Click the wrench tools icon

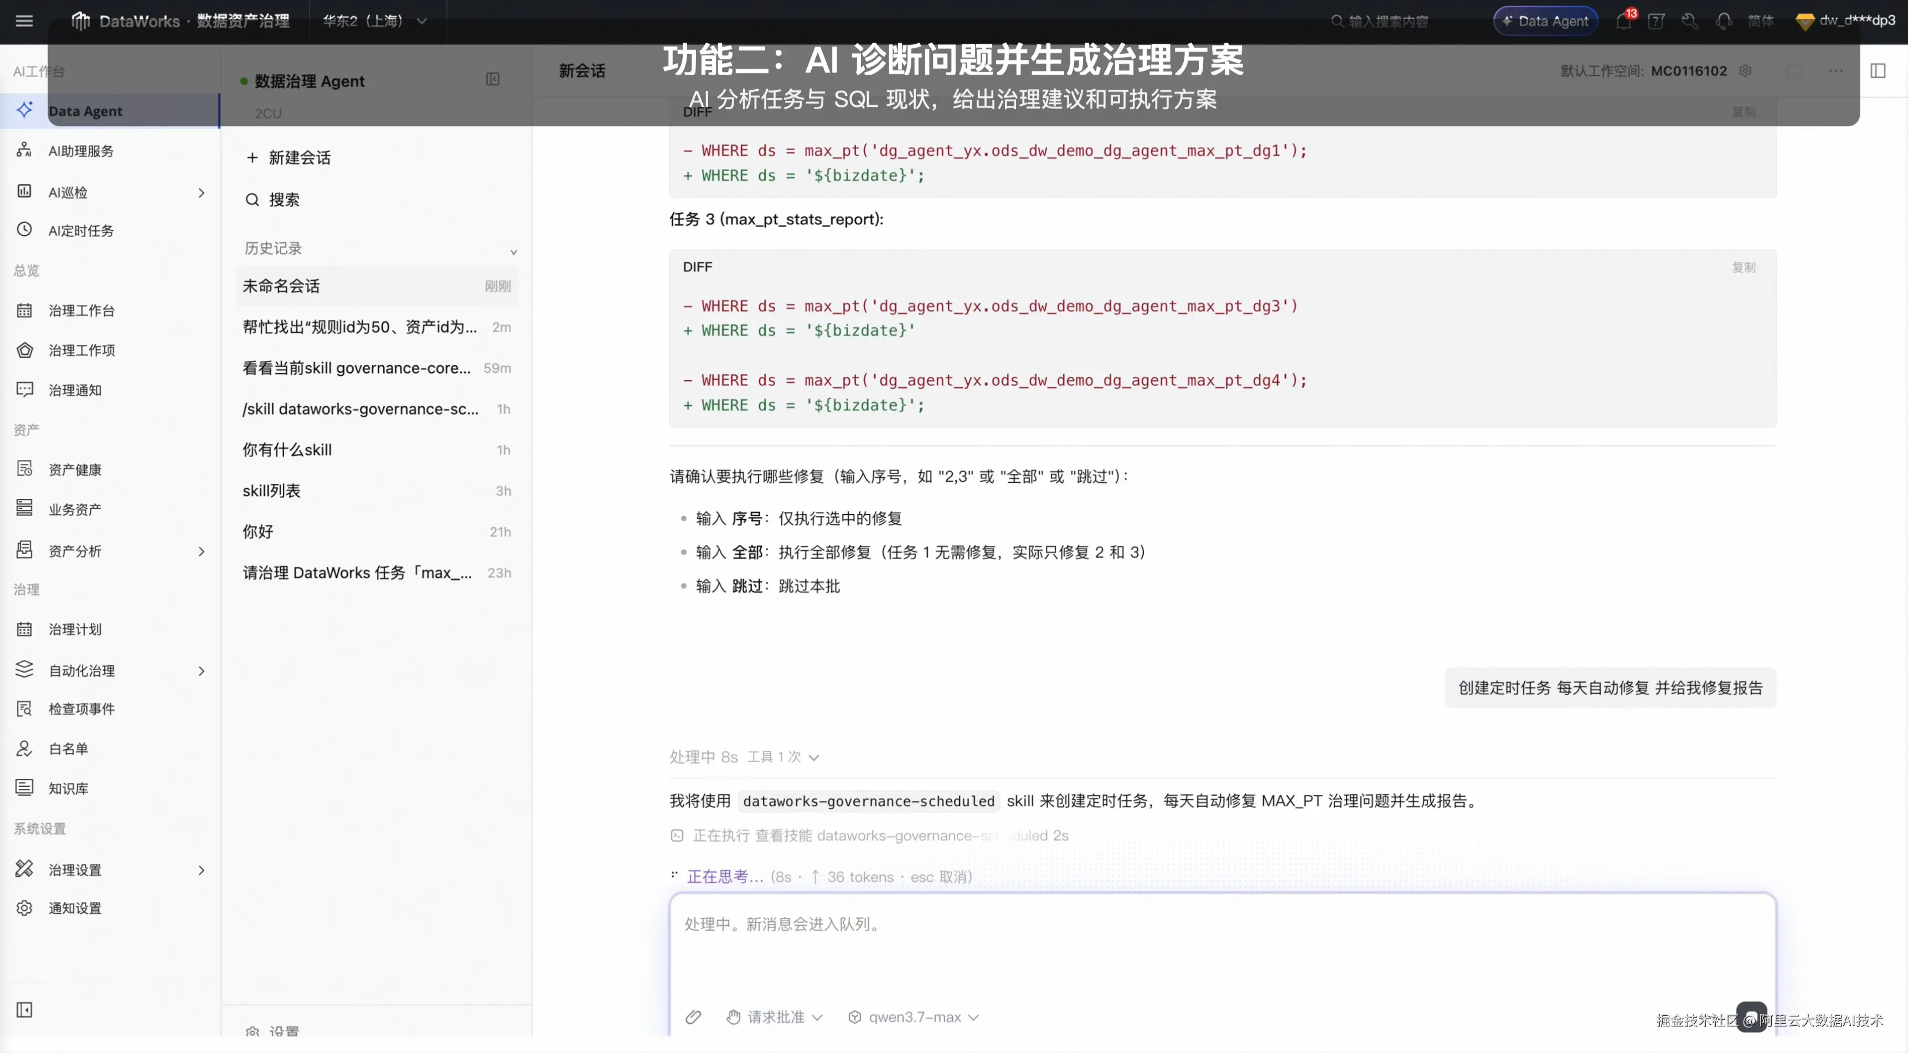[x=1689, y=20]
